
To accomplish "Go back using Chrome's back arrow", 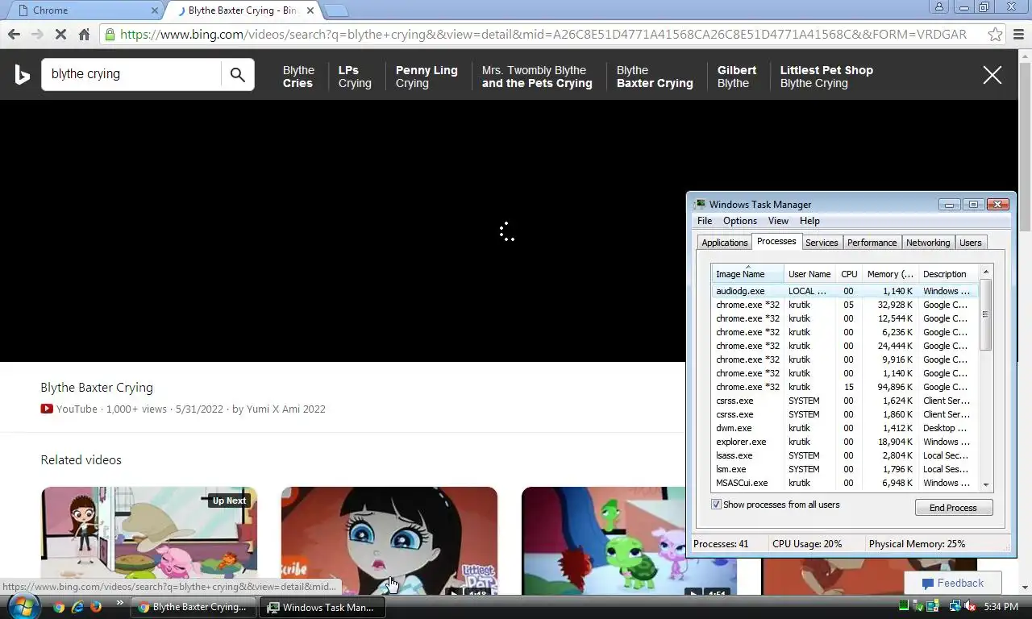I will click(x=14, y=35).
